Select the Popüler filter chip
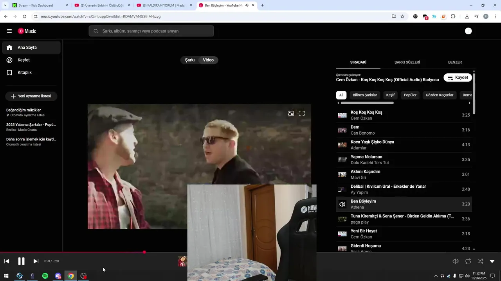This screenshot has width=501, height=281. click(x=410, y=95)
